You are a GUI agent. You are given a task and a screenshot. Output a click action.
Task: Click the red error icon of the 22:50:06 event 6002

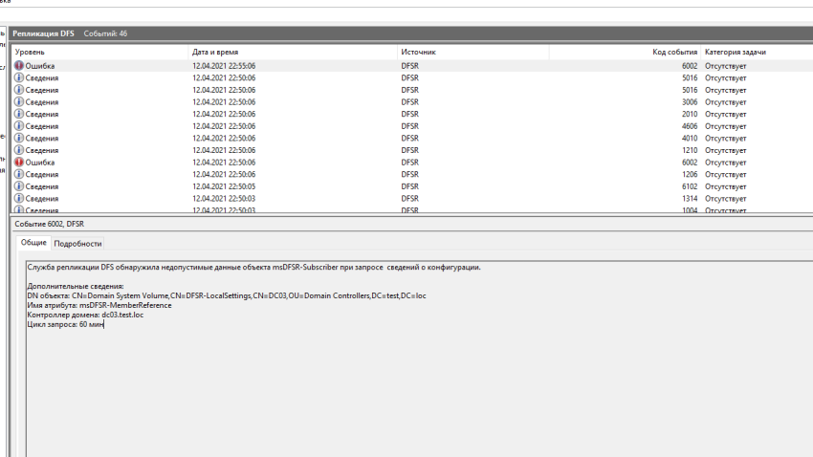(x=19, y=163)
